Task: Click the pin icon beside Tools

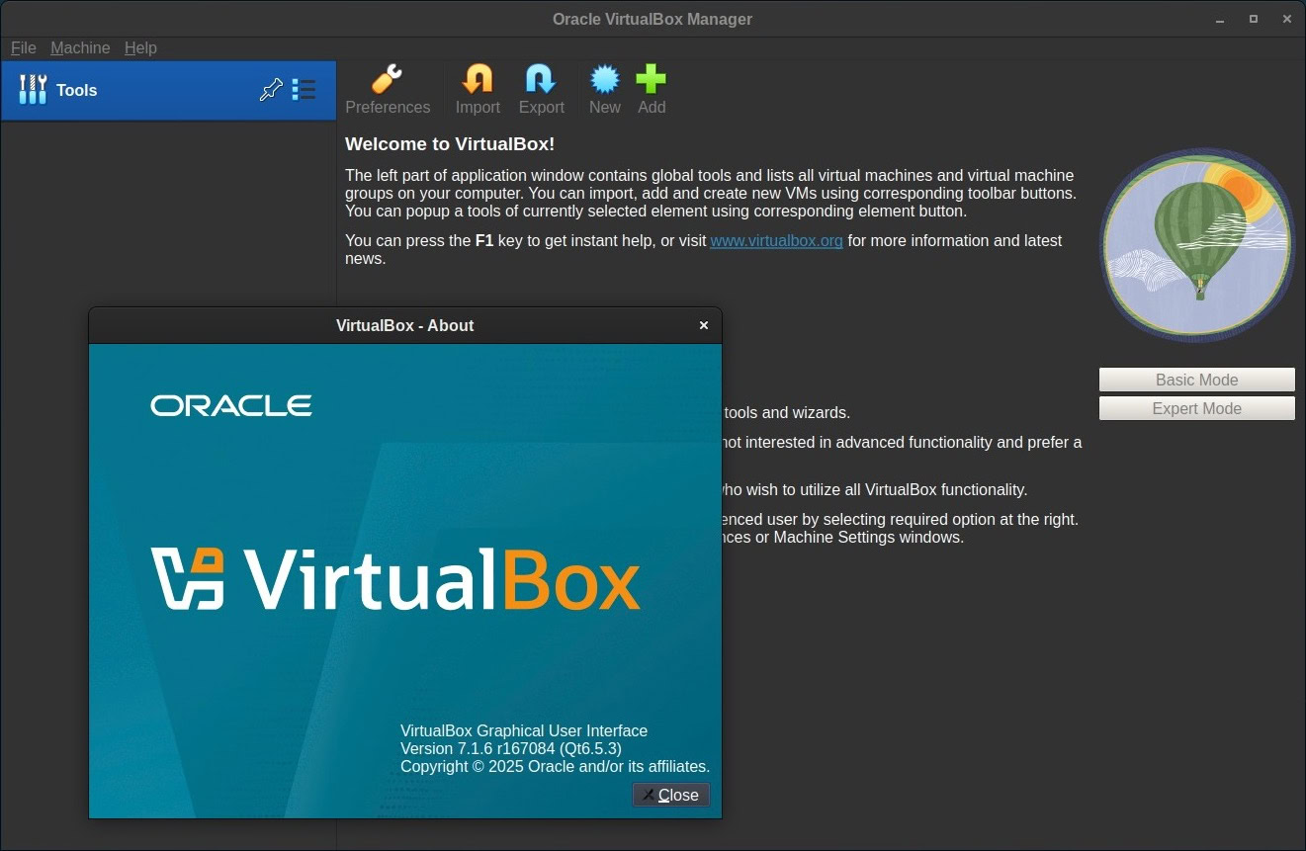Action: click(x=271, y=90)
